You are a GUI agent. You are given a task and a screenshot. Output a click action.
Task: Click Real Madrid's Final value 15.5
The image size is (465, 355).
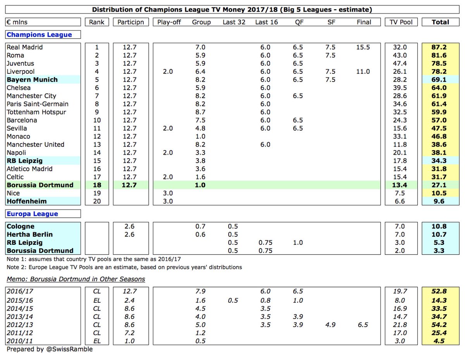point(363,47)
